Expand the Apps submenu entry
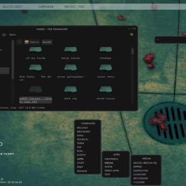This screenshot has width=186, height=186. tap(88, 159)
